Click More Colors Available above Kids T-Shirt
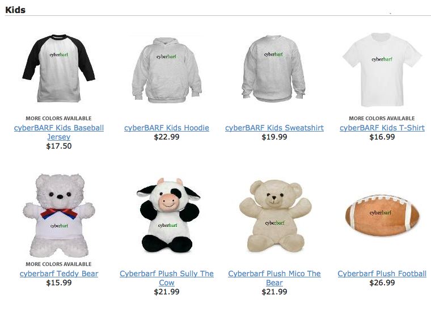Image resolution: width=431 pixels, height=329 pixels. tap(382, 119)
